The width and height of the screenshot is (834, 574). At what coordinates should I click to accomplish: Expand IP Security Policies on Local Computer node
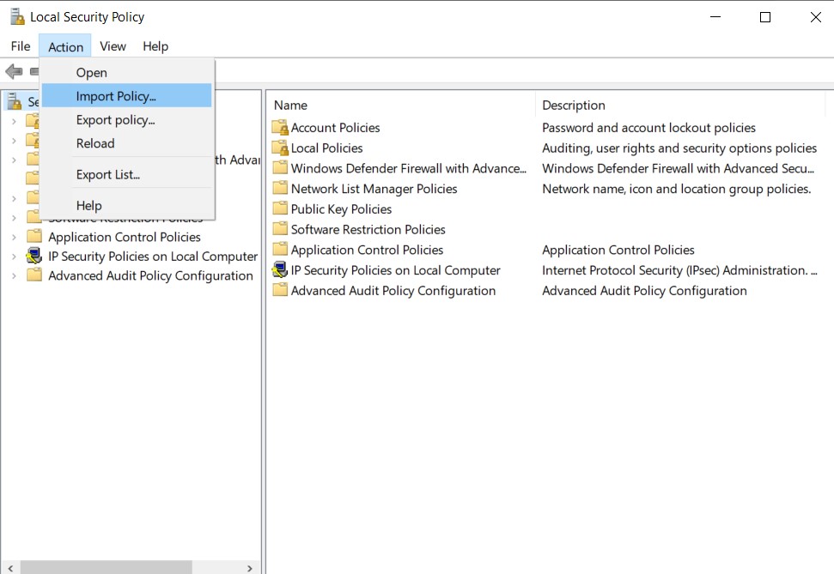(15, 257)
